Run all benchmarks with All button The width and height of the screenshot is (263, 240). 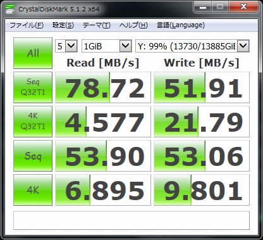click(x=33, y=53)
